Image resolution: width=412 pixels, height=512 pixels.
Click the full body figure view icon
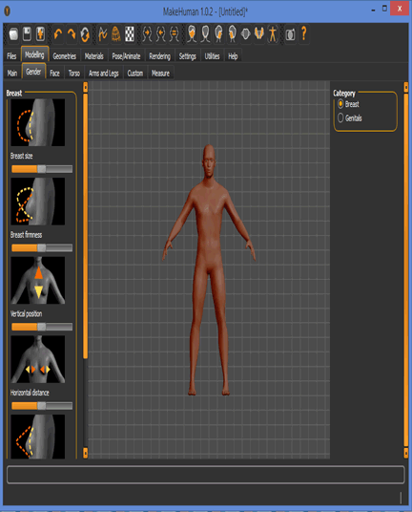click(x=273, y=33)
